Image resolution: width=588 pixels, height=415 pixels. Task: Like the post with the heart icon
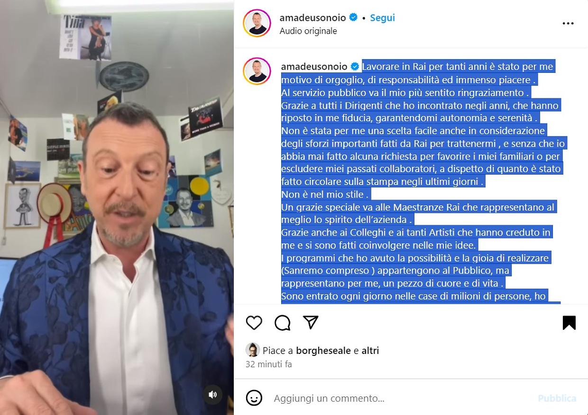point(254,323)
